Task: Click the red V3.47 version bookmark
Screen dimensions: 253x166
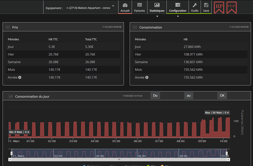Action: [231, 7]
